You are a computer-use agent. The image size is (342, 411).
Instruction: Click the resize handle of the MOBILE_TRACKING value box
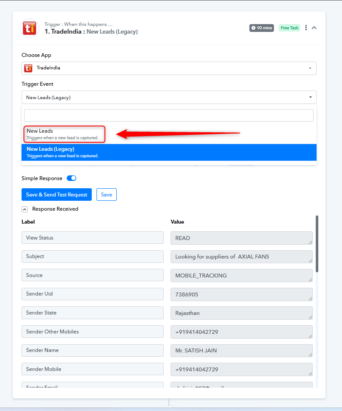pyautogui.click(x=310, y=280)
